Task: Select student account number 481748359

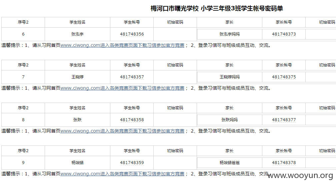Action: [132, 162]
